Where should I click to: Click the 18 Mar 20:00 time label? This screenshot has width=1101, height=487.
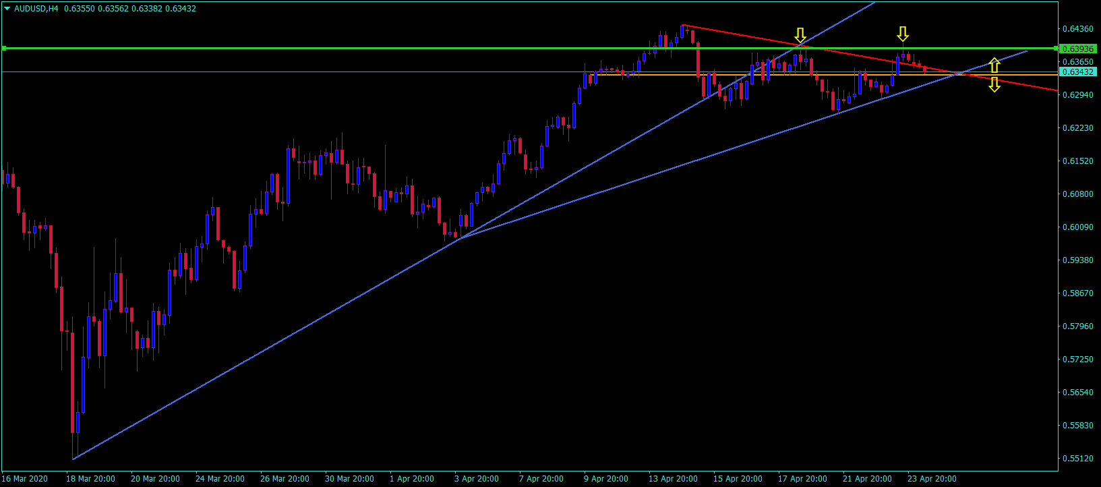tap(90, 479)
